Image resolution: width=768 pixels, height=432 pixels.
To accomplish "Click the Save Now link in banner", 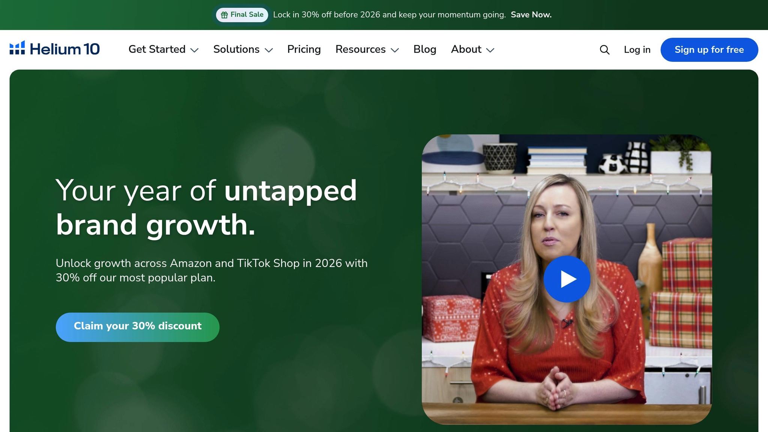I will tap(531, 15).
